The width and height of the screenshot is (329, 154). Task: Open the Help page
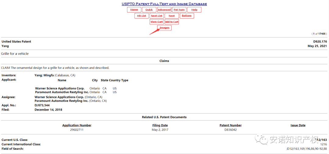pos(194,10)
